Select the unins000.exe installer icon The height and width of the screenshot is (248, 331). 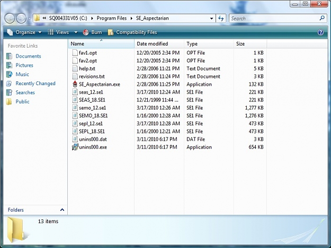tap(75, 147)
